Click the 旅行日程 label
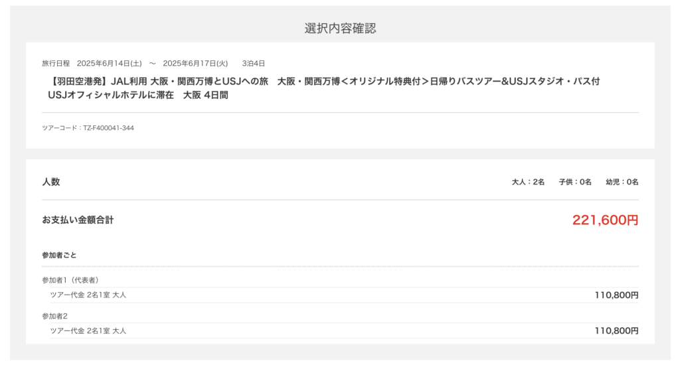 (x=56, y=64)
